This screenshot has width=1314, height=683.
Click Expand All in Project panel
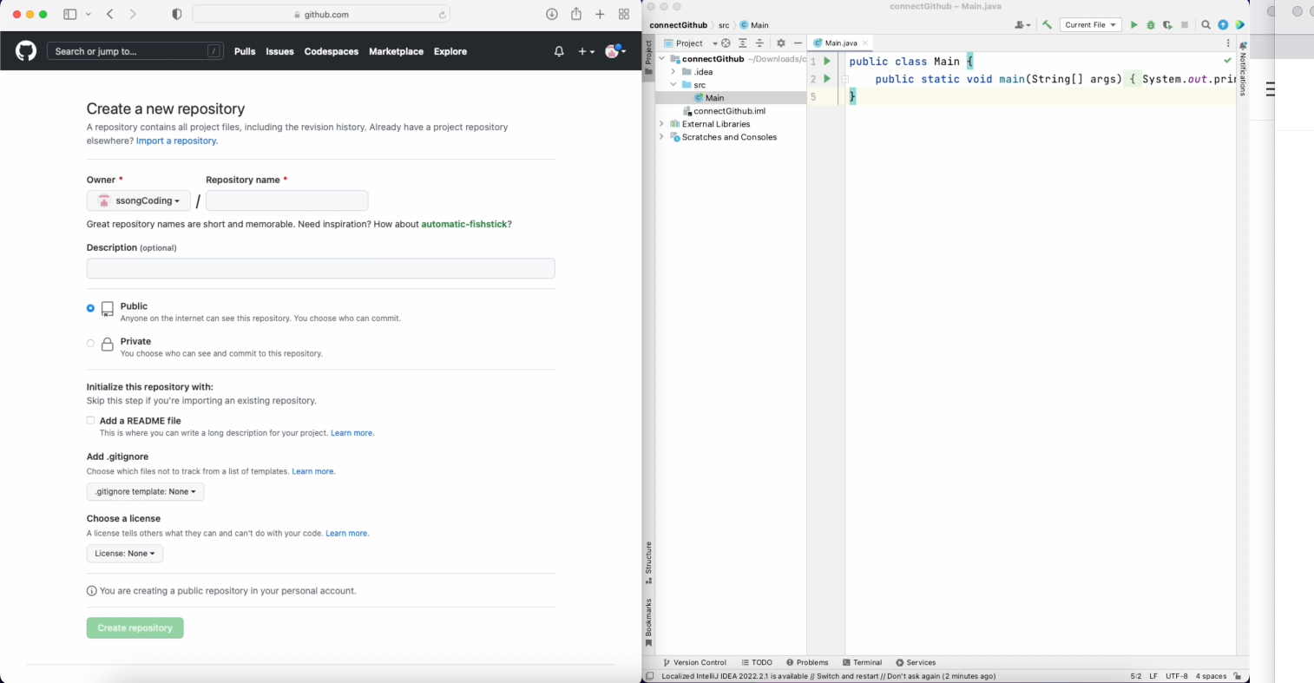[x=743, y=43]
